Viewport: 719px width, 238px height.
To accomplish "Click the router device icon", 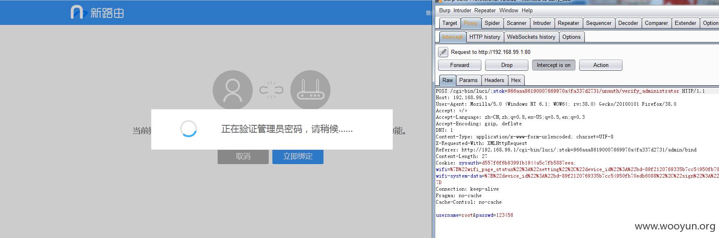I will [x=310, y=90].
